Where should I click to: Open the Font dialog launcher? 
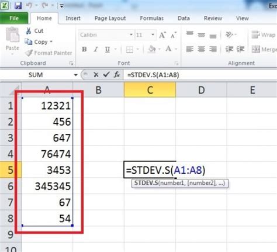coord(176,63)
